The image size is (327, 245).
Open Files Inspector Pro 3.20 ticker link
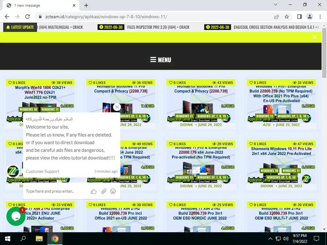158,27
